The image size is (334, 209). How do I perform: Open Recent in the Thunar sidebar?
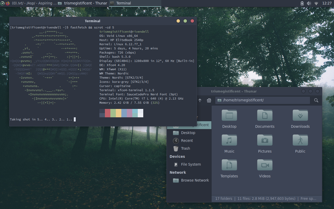coord(189,141)
